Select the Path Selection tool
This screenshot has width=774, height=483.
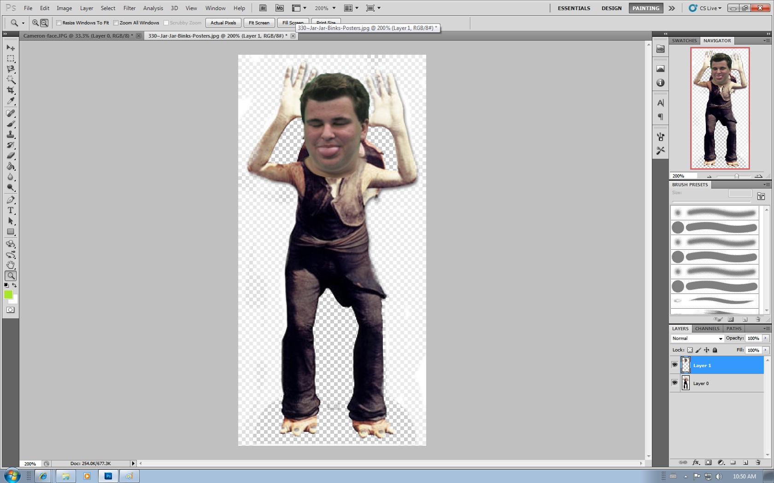tap(11, 221)
